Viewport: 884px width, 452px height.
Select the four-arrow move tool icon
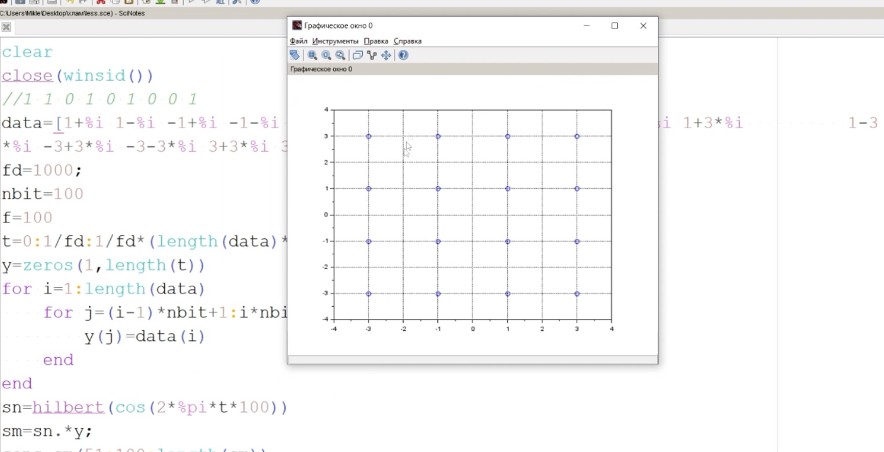pyautogui.click(x=386, y=55)
